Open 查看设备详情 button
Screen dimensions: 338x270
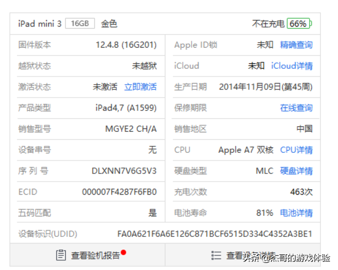point(243,255)
